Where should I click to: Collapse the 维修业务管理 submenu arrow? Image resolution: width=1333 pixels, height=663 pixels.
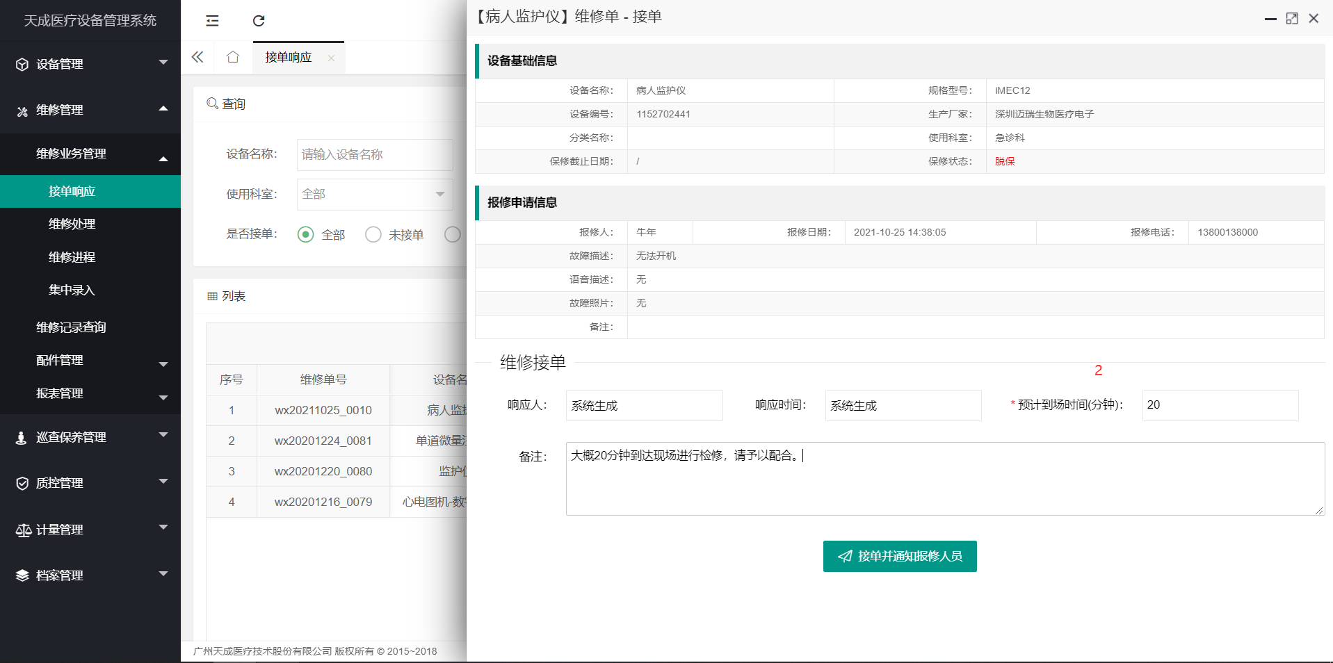click(x=163, y=159)
